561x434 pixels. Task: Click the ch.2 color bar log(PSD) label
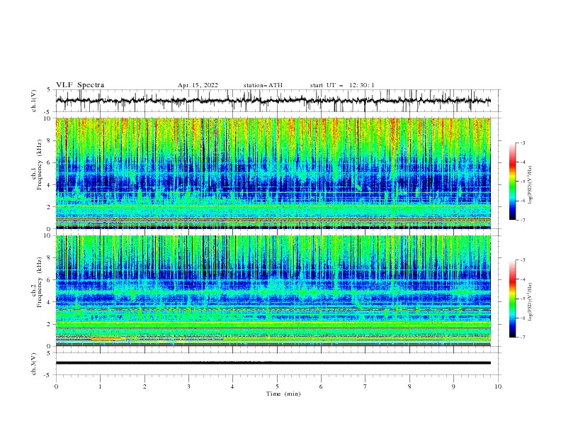531,301
